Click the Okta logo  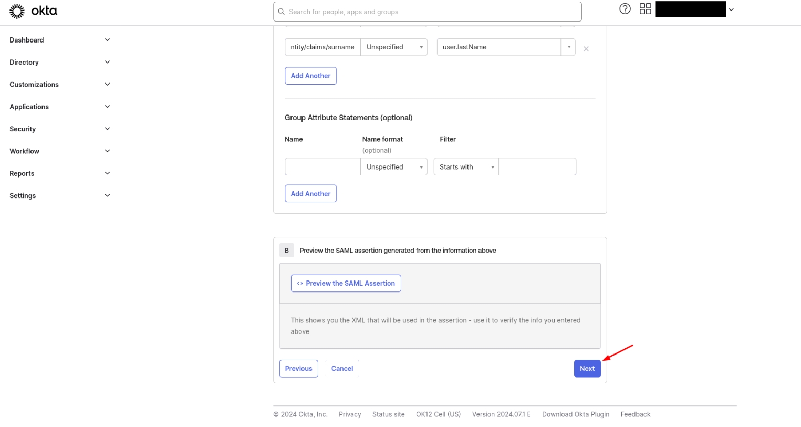[x=33, y=11]
